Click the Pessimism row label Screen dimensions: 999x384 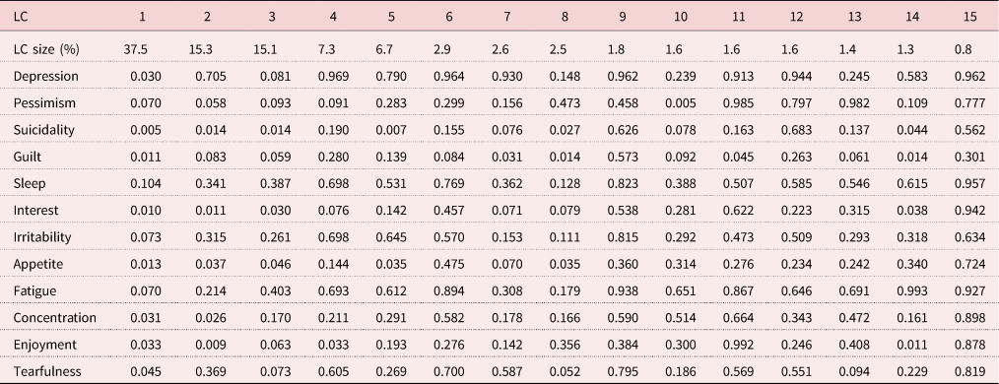[x=44, y=103]
